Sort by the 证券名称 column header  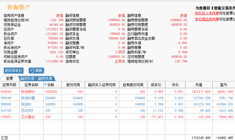pyautogui.click(x=31, y=85)
